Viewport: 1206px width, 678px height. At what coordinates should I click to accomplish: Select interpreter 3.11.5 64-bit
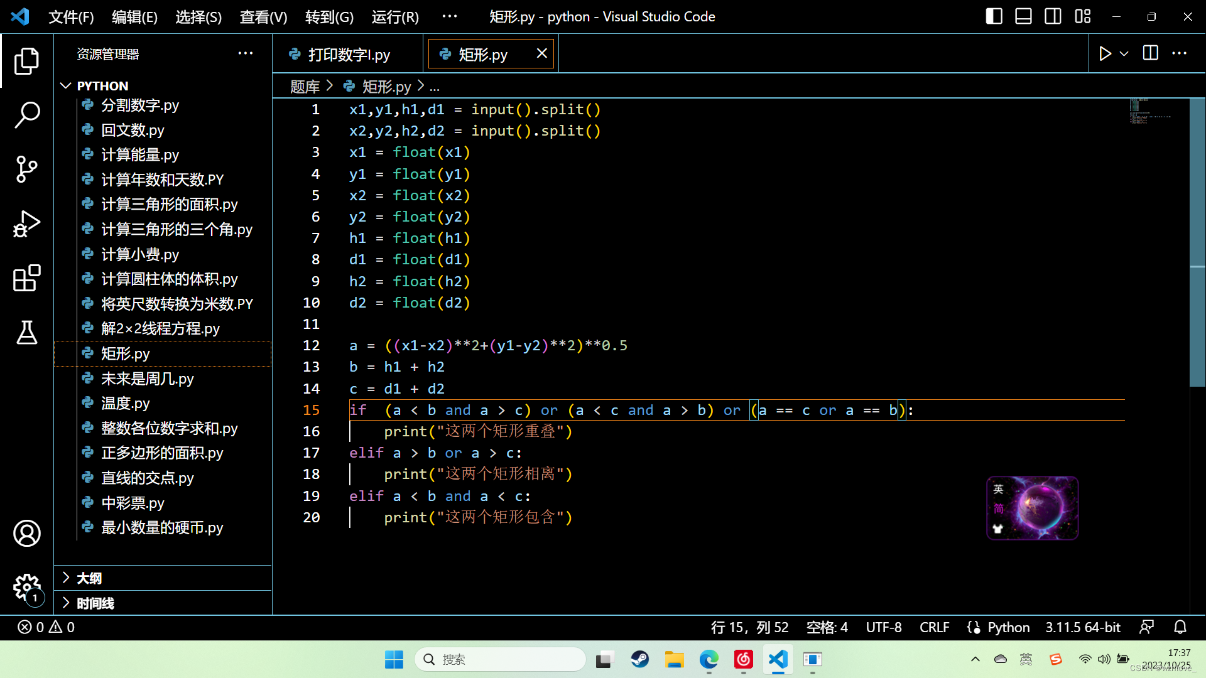pyautogui.click(x=1083, y=627)
